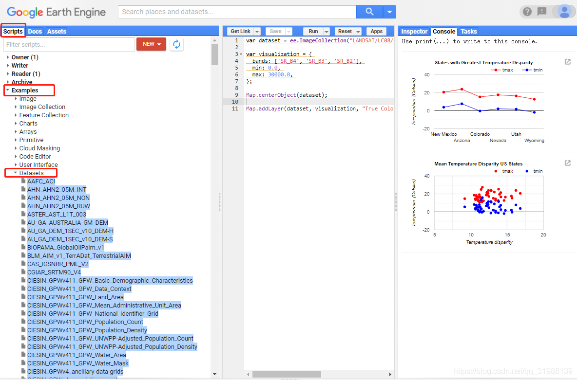
Task: Expand the User Interface folder
Action: pos(16,164)
